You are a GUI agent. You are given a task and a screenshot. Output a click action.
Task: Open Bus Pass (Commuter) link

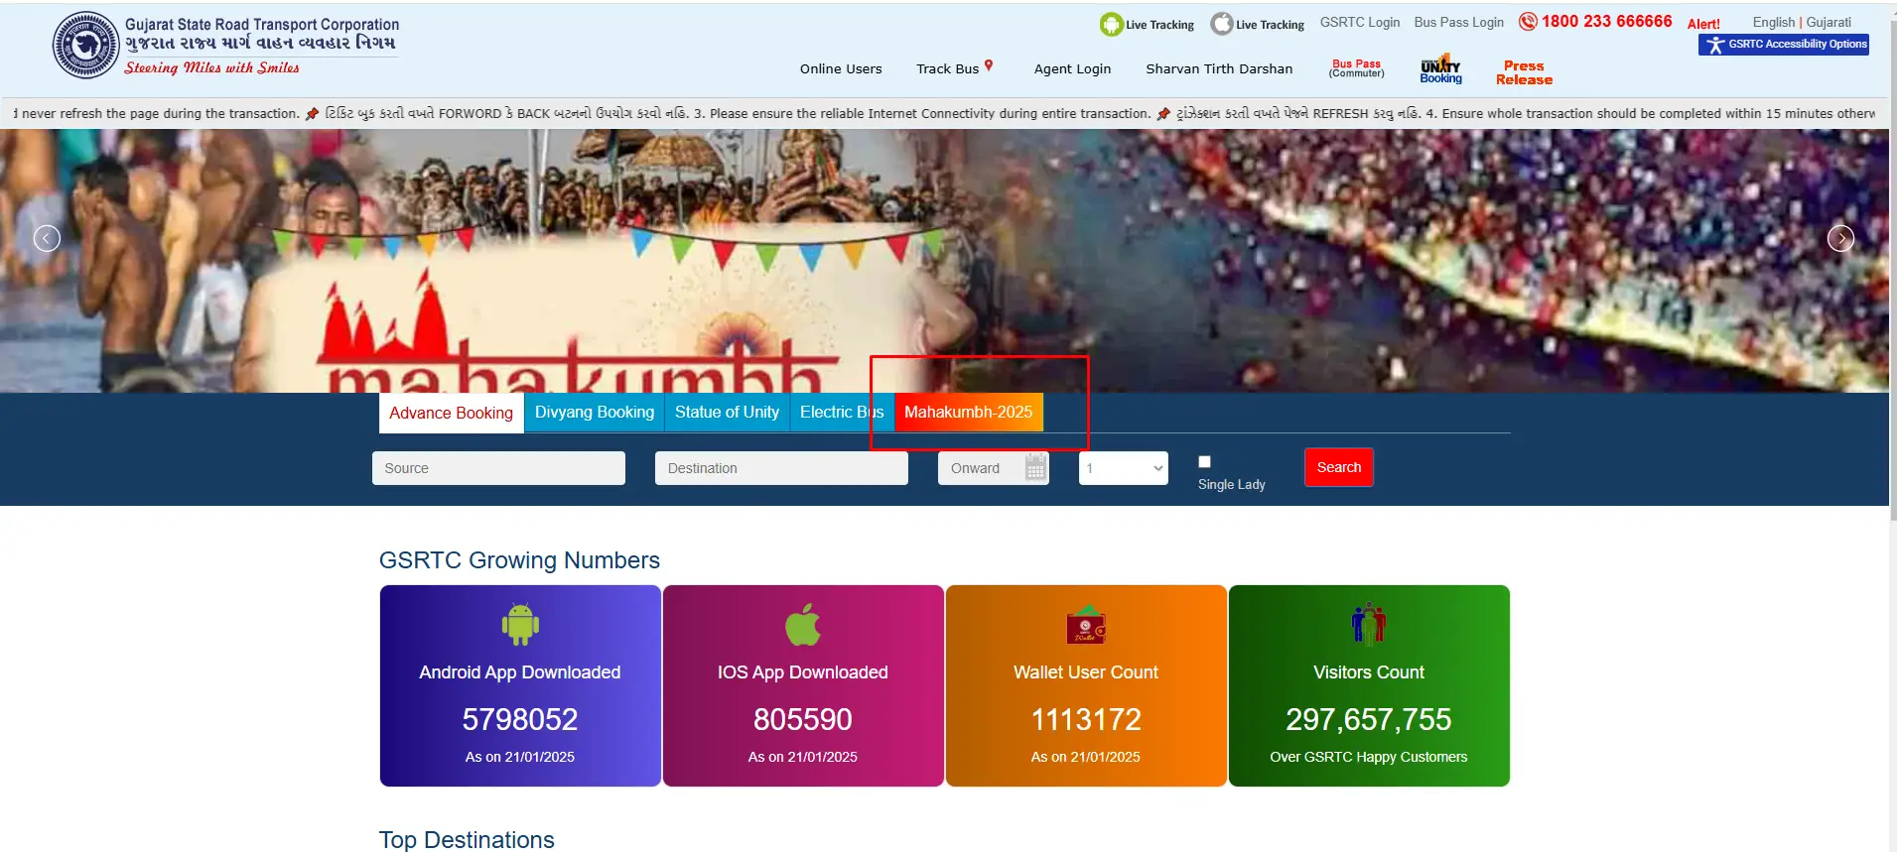tap(1356, 68)
